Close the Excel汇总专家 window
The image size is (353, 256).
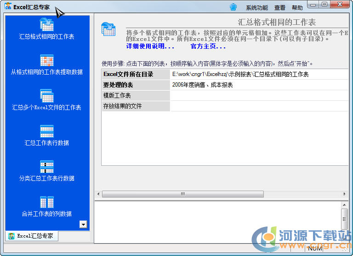[340, 5]
